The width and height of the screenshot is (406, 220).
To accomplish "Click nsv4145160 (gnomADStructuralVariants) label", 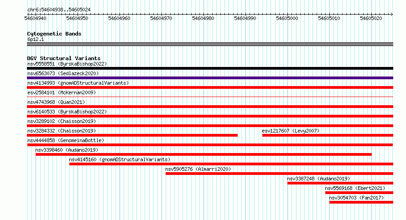I will (x=120, y=159).
